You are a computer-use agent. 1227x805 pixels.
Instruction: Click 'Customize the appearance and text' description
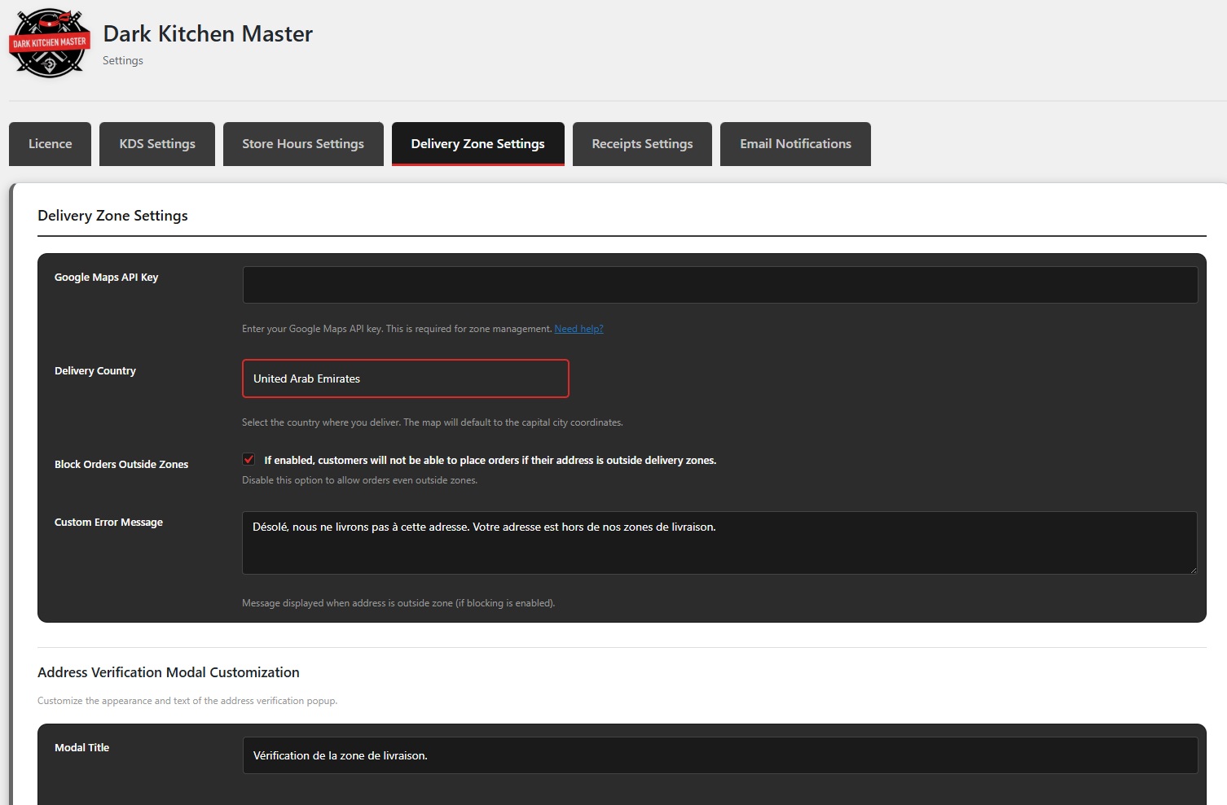(x=187, y=701)
